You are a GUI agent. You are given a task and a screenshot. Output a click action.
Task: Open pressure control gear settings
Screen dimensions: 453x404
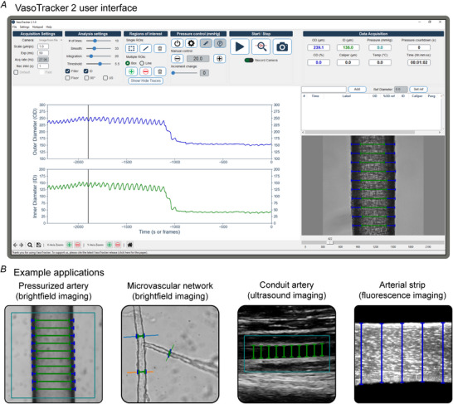click(192, 43)
